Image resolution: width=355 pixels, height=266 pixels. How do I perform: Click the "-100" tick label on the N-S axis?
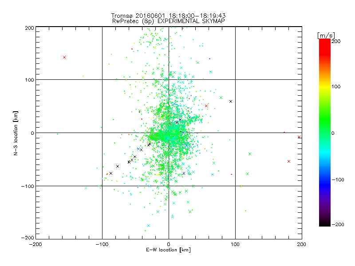[28, 186]
